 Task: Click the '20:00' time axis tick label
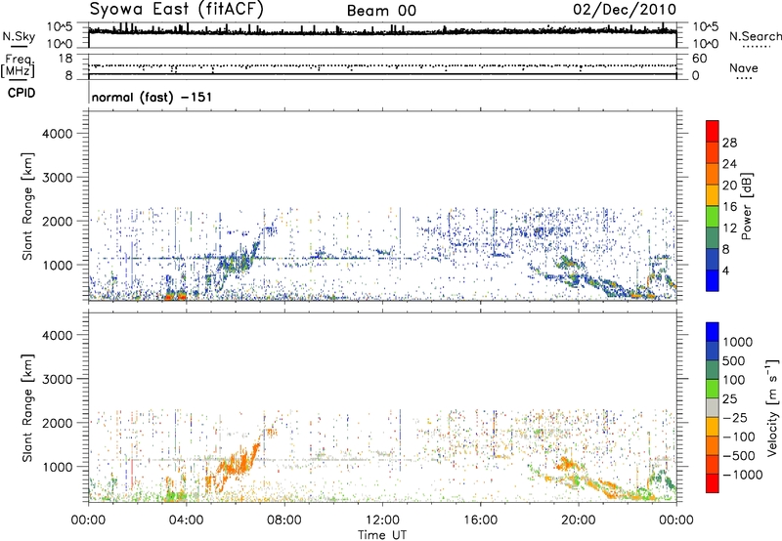coord(579,520)
